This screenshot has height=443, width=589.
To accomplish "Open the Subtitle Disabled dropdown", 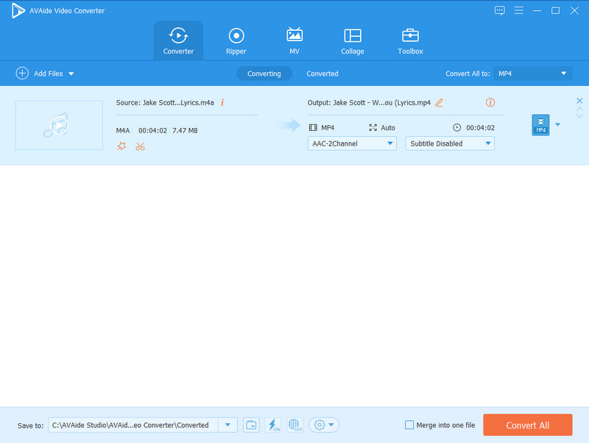I will [450, 143].
